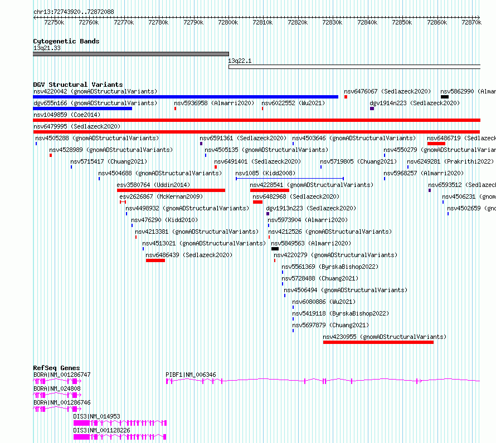Click the nsv4528989 red marker
Viewport: 496px width, 443px height.
click(51, 155)
